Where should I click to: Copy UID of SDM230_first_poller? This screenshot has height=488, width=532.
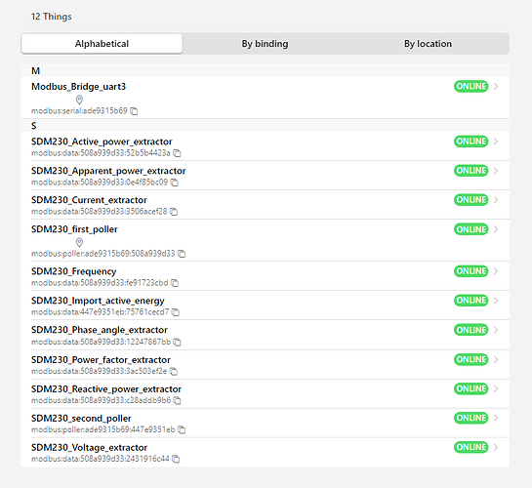182,254
